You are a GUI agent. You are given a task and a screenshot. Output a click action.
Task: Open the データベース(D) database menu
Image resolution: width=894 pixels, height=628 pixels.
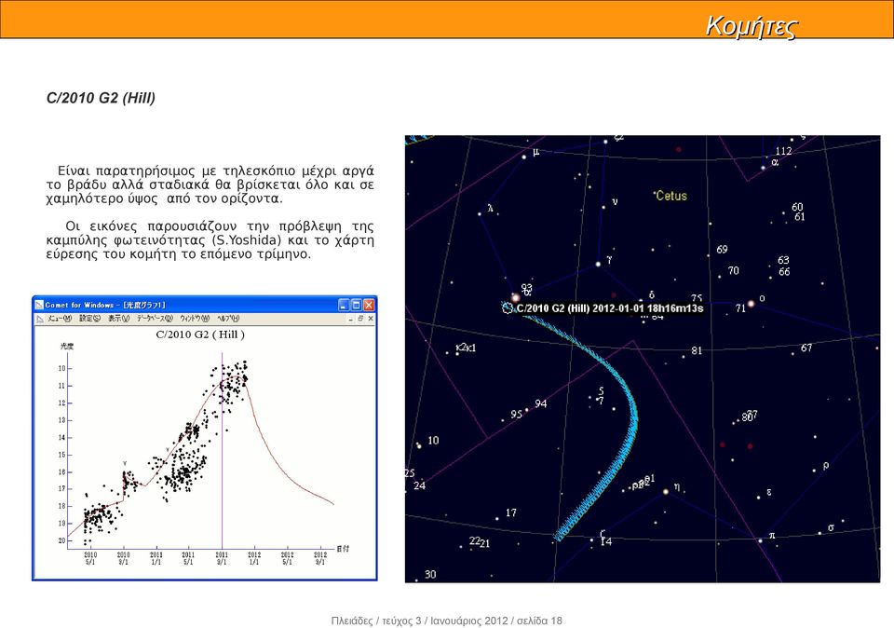[155, 319]
